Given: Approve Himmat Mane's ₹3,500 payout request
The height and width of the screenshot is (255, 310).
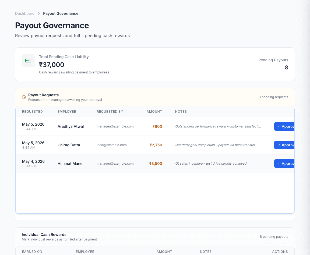Looking at the screenshot, I should coord(284,164).
